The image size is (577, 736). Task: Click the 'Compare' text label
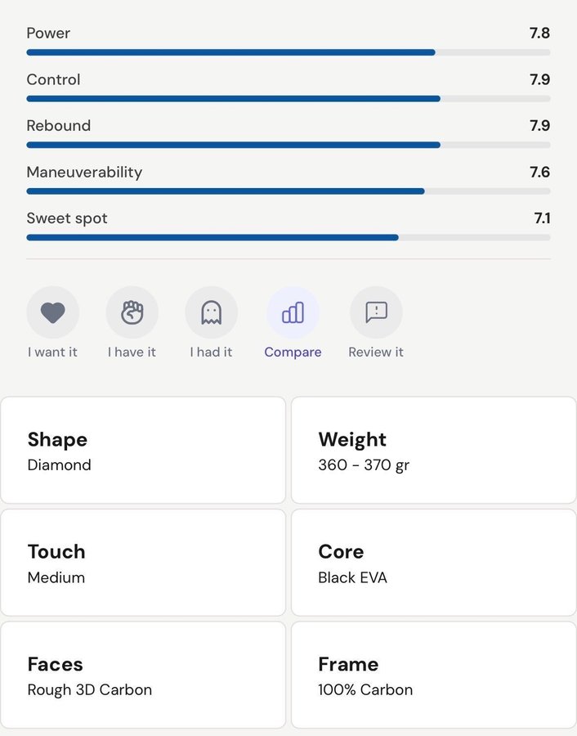coord(293,352)
